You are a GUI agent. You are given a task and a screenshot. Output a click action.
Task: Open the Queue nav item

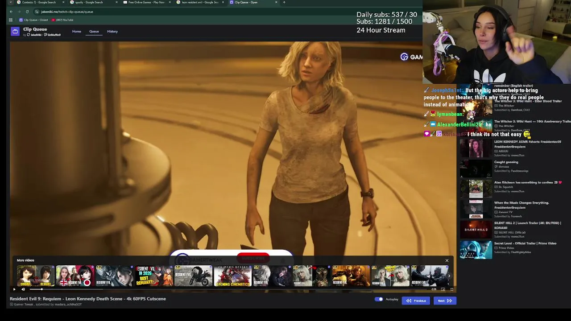tap(94, 32)
